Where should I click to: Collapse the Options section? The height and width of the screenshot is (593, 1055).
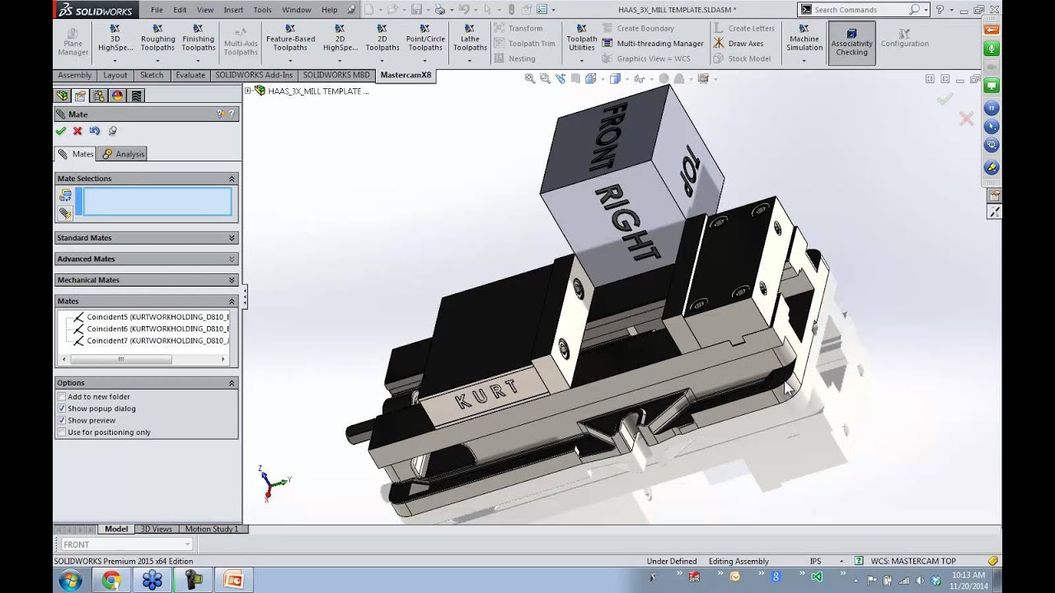(232, 383)
